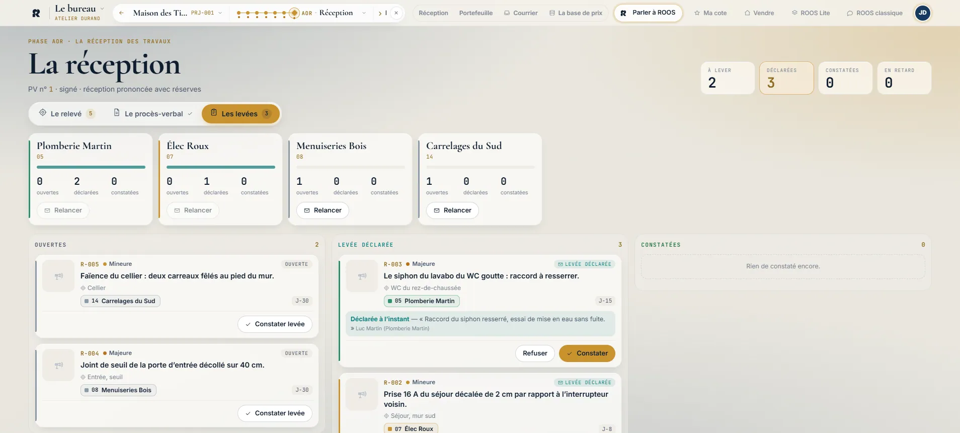Relancer Plomberie Martin
The height and width of the screenshot is (433, 960).
click(63, 210)
